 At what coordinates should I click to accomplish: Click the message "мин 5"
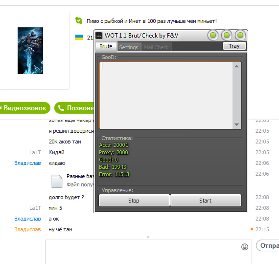point(55,208)
